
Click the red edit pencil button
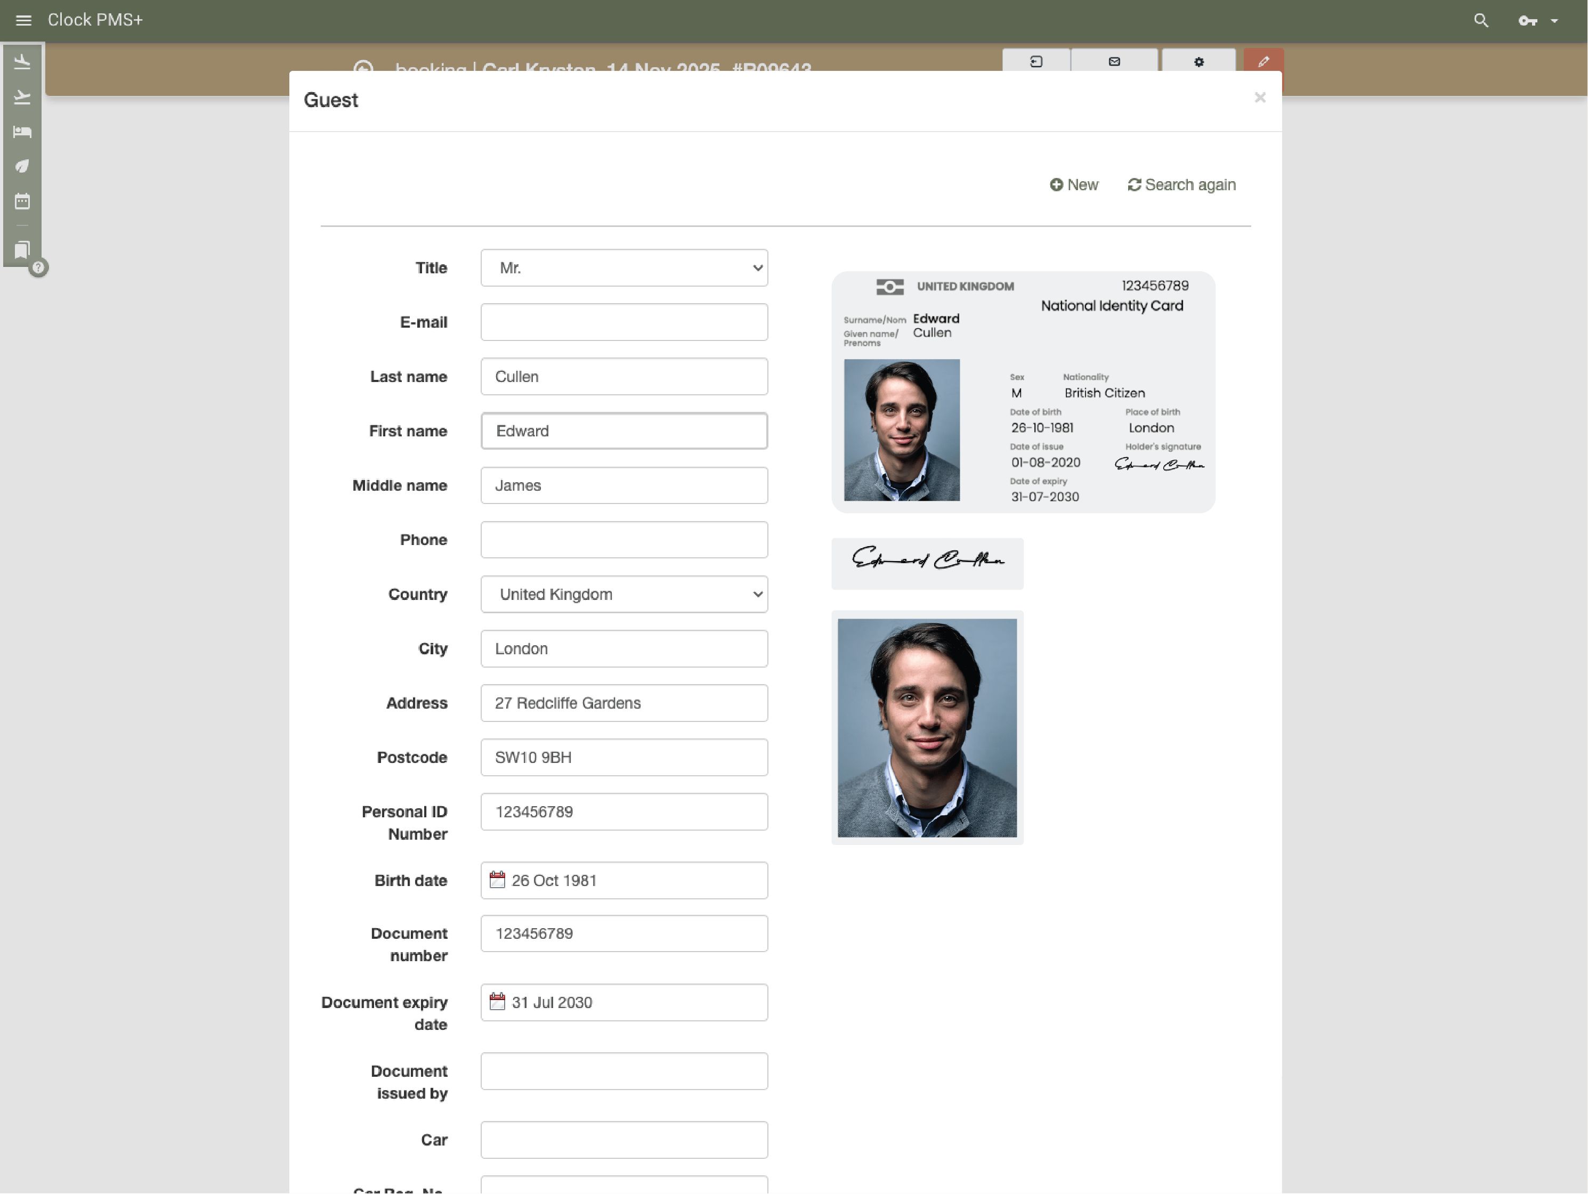[1263, 61]
